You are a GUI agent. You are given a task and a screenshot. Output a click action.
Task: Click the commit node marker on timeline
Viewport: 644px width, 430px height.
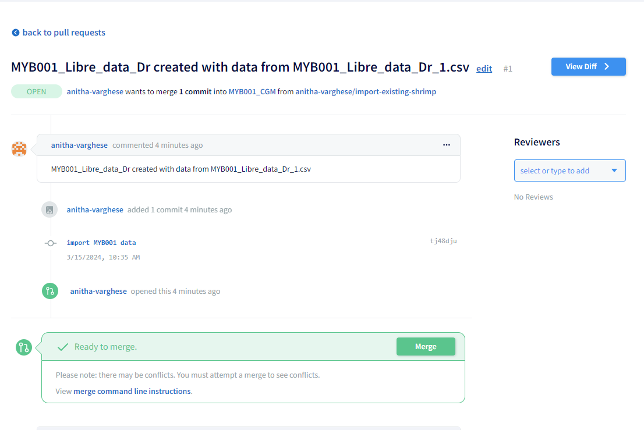(51, 243)
